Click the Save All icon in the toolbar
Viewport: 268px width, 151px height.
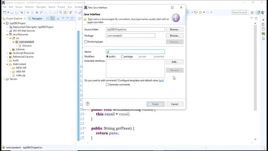[x=16, y=12]
